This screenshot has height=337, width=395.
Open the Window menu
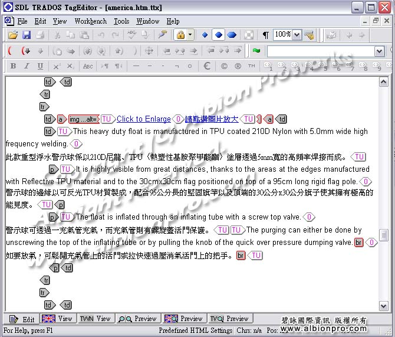[147, 21]
